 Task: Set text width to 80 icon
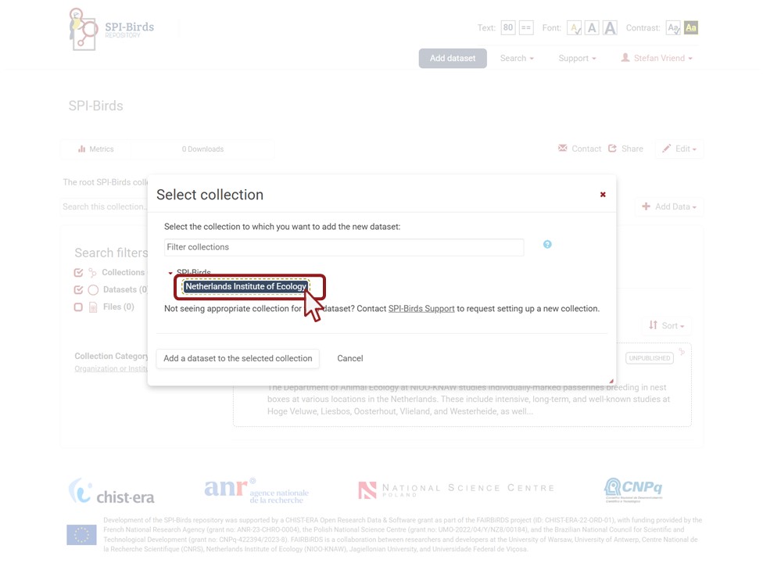pos(508,28)
